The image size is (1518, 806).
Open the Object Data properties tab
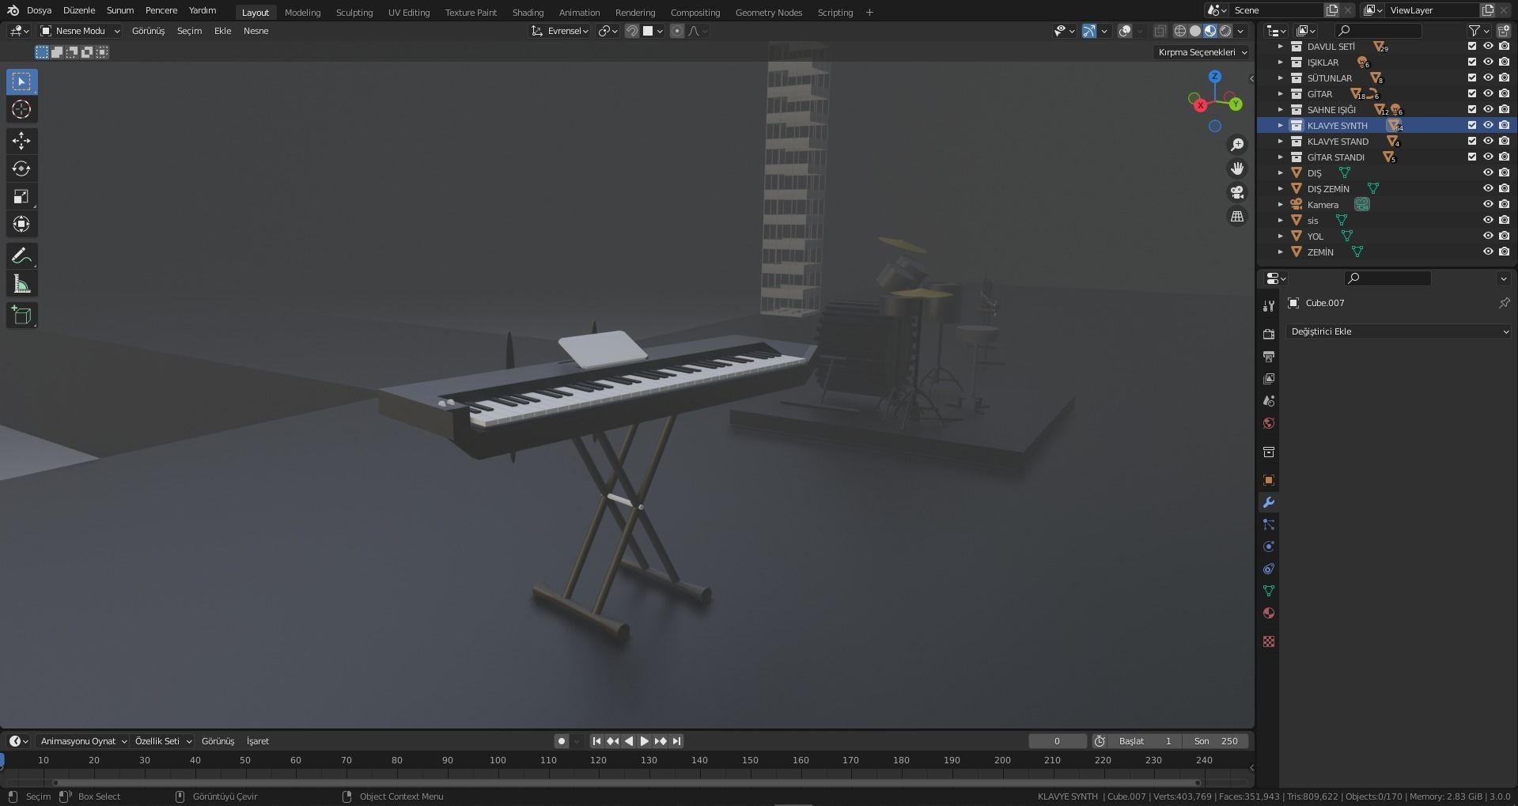pyautogui.click(x=1269, y=591)
